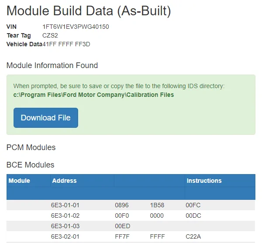Click the 0896 data value

click(x=122, y=205)
